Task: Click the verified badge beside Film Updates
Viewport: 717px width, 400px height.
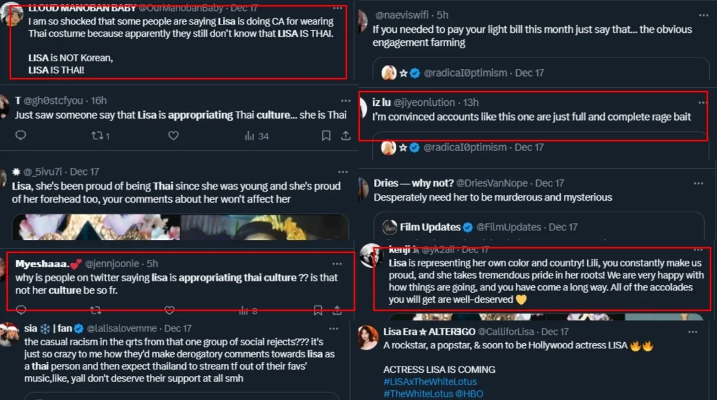Action: click(x=468, y=227)
